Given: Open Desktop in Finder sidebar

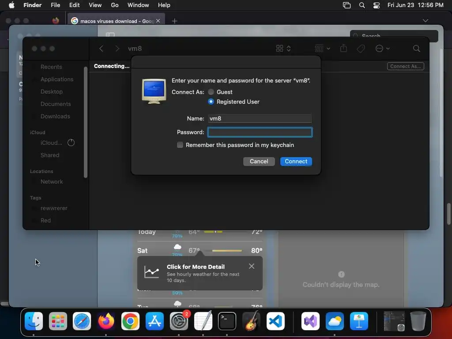Looking at the screenshot, I should coord(52,92).
